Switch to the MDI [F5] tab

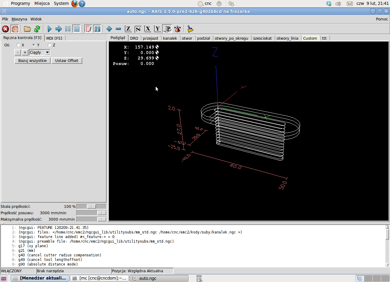pyautogui.click(x=54, y=38)
